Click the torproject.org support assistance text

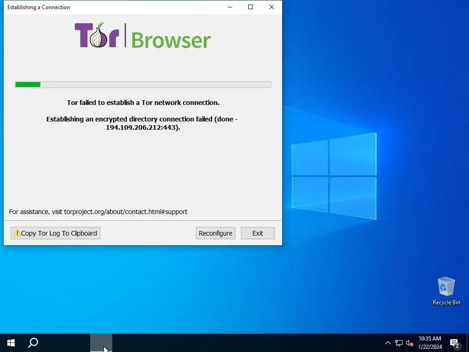point(98,212)
